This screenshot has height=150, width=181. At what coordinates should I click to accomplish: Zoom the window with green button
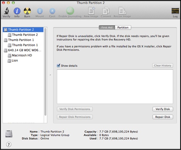point(13,3)
